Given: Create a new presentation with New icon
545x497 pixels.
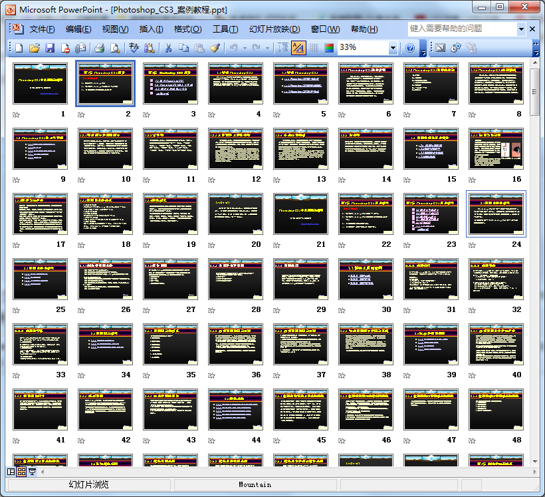Looking at the screenshot, I should coord(19,48).
